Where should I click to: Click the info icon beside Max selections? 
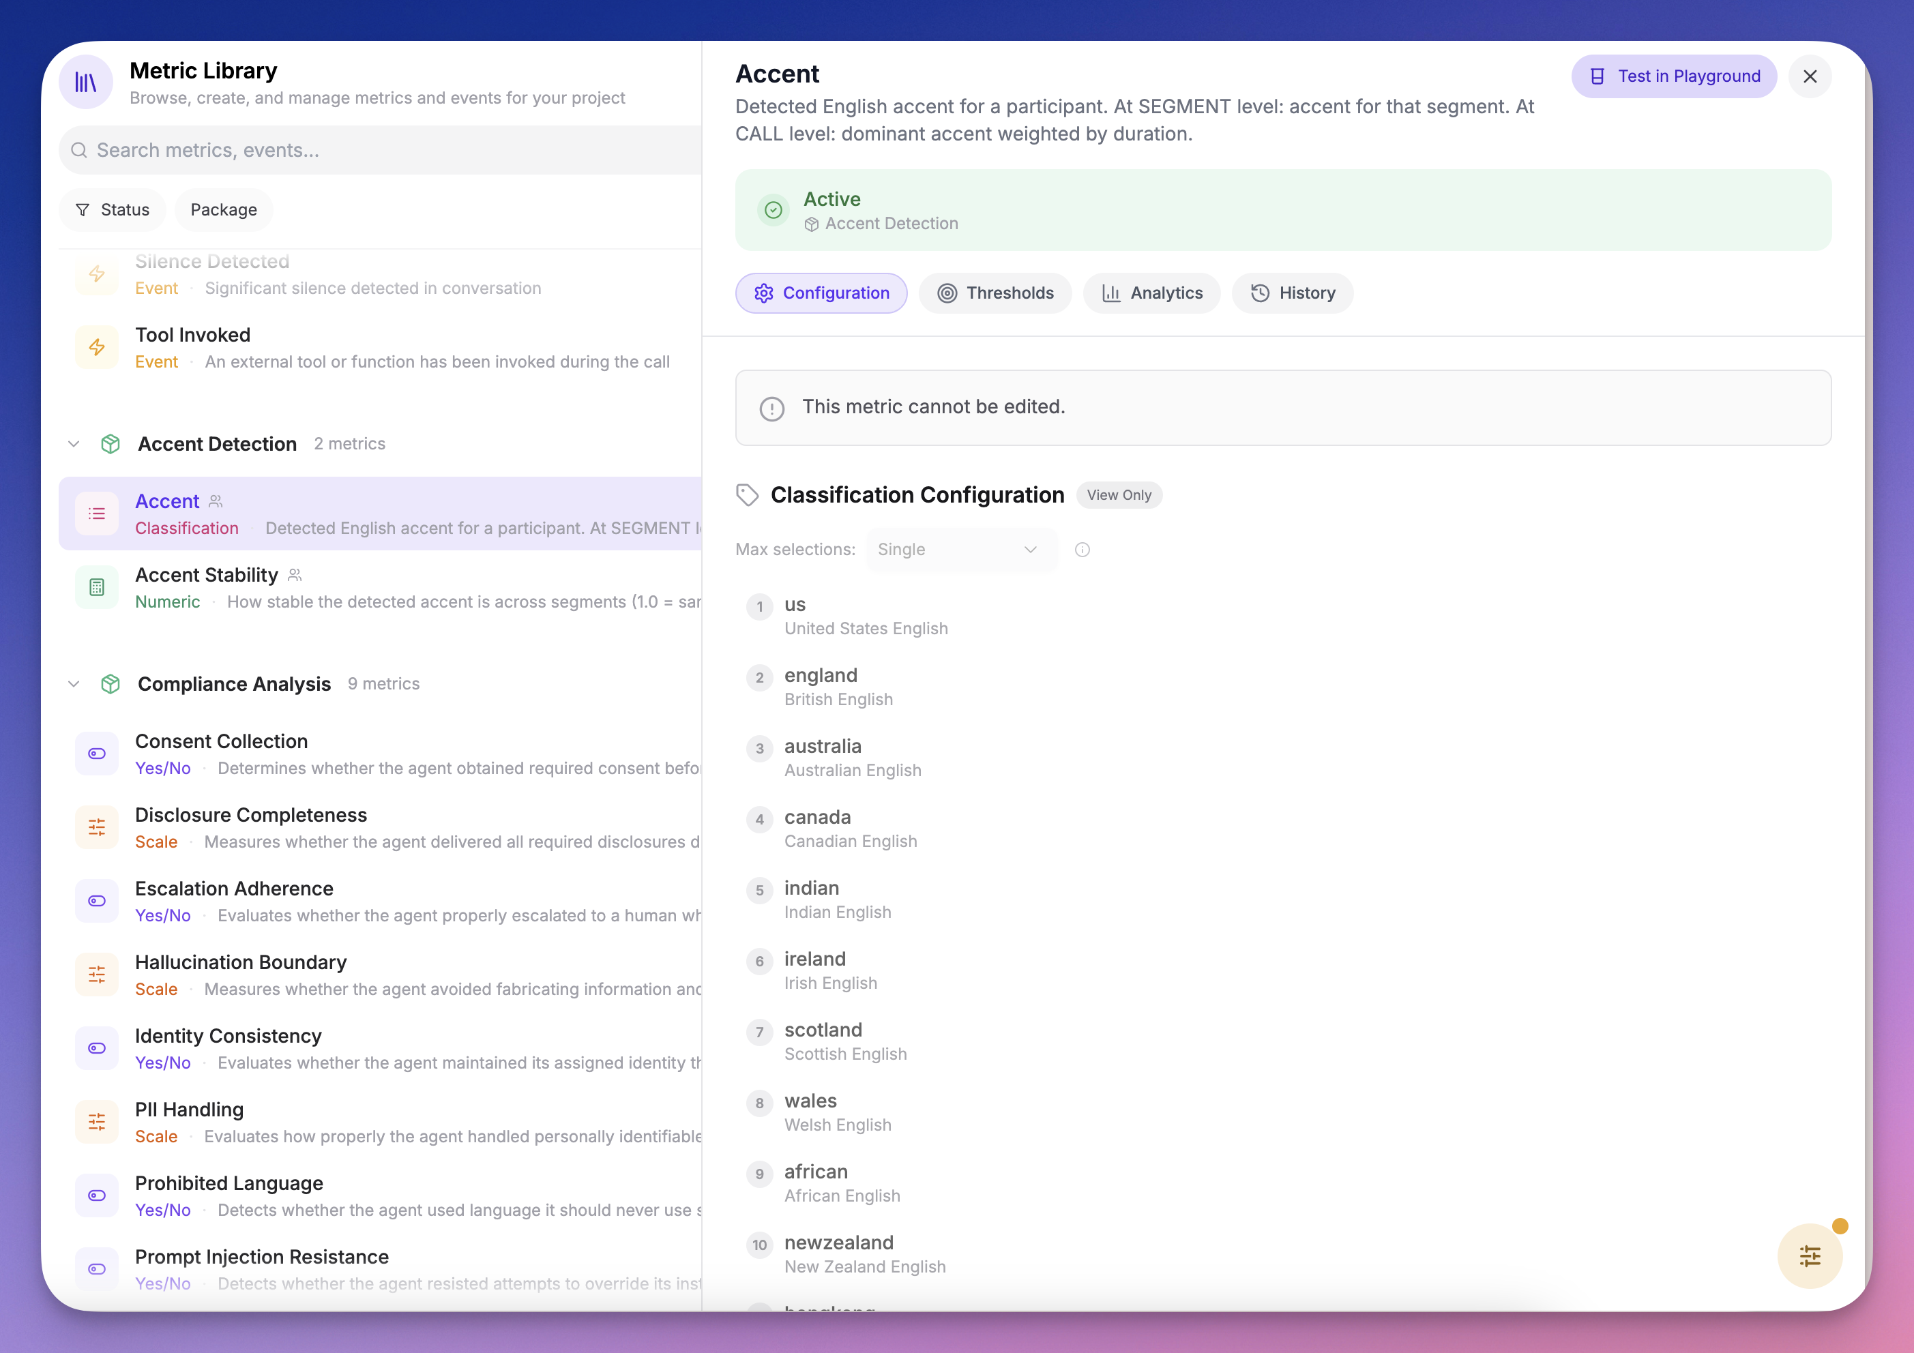[1082, 550]
